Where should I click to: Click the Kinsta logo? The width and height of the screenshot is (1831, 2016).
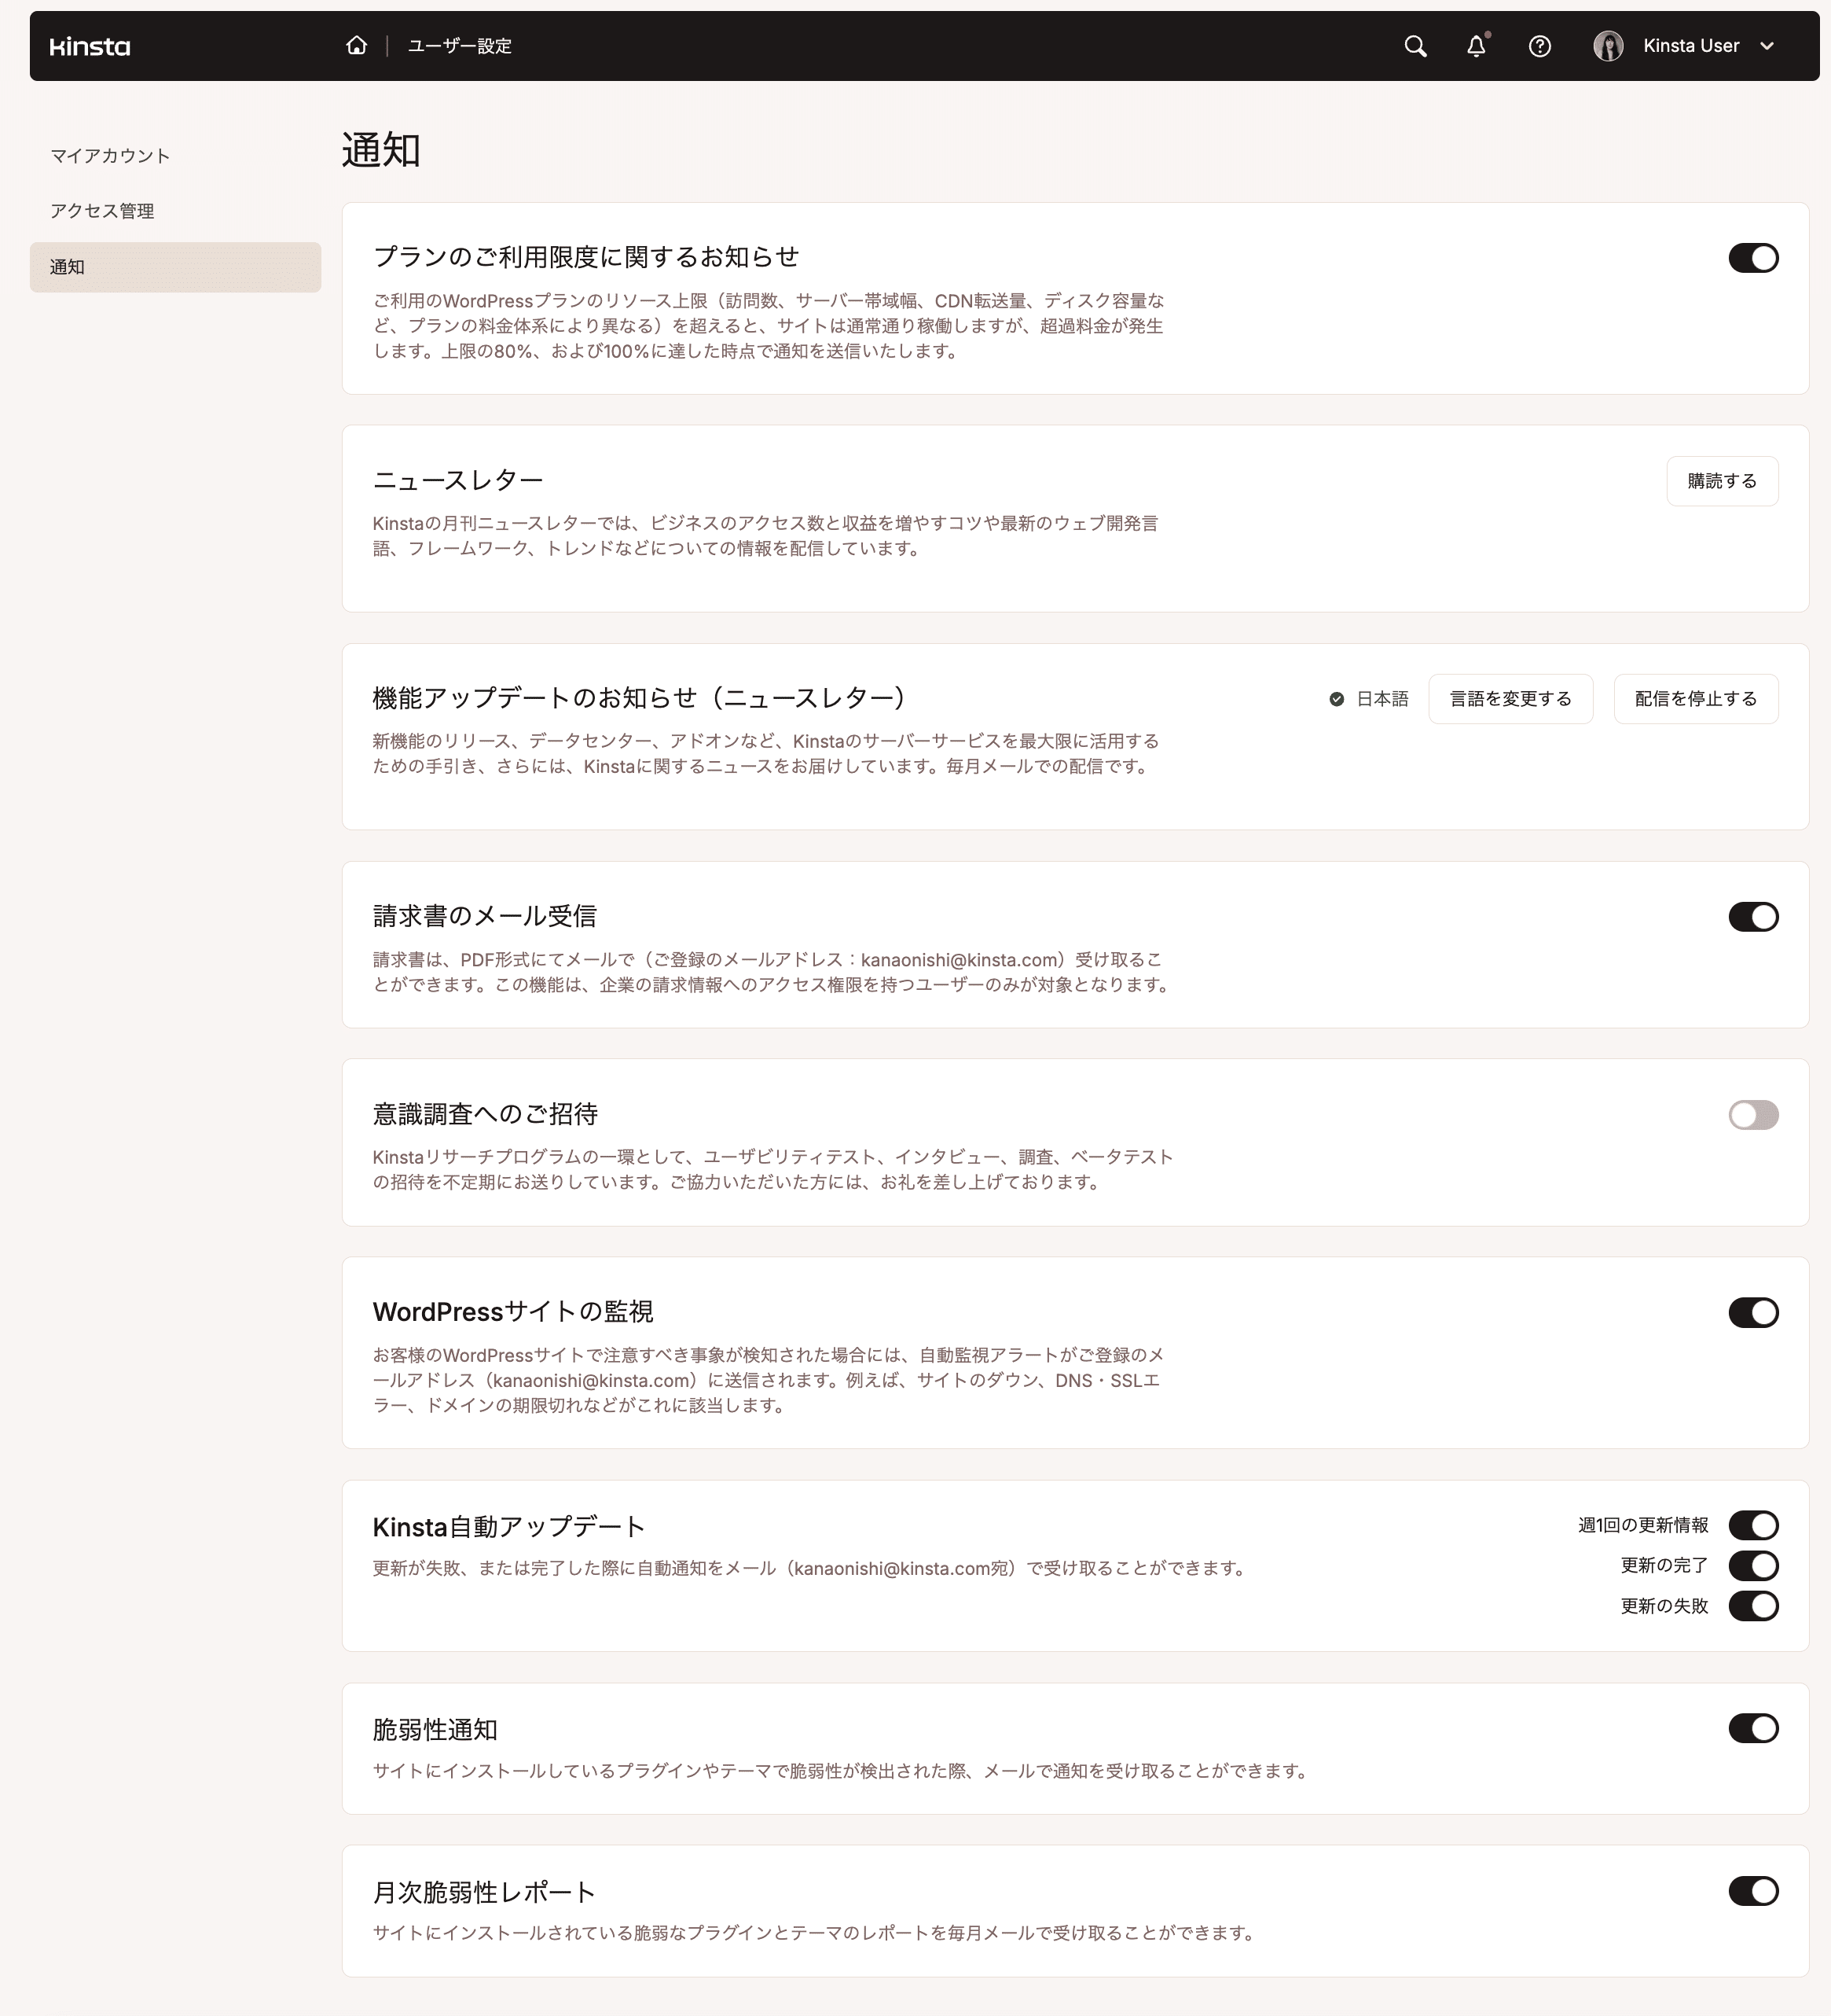pos(90,46)
